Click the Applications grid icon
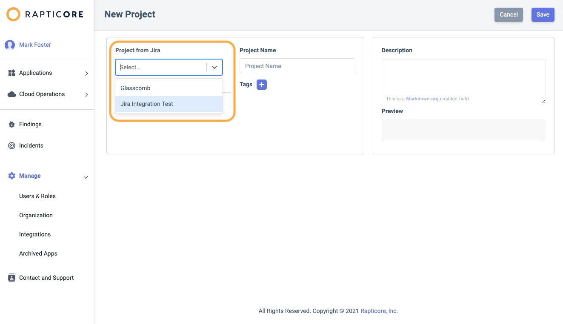 tap(12, 73)
